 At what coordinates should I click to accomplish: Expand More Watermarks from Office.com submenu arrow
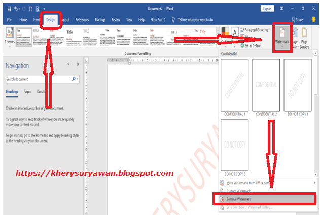pyautogui.click(x=315, y=183)
